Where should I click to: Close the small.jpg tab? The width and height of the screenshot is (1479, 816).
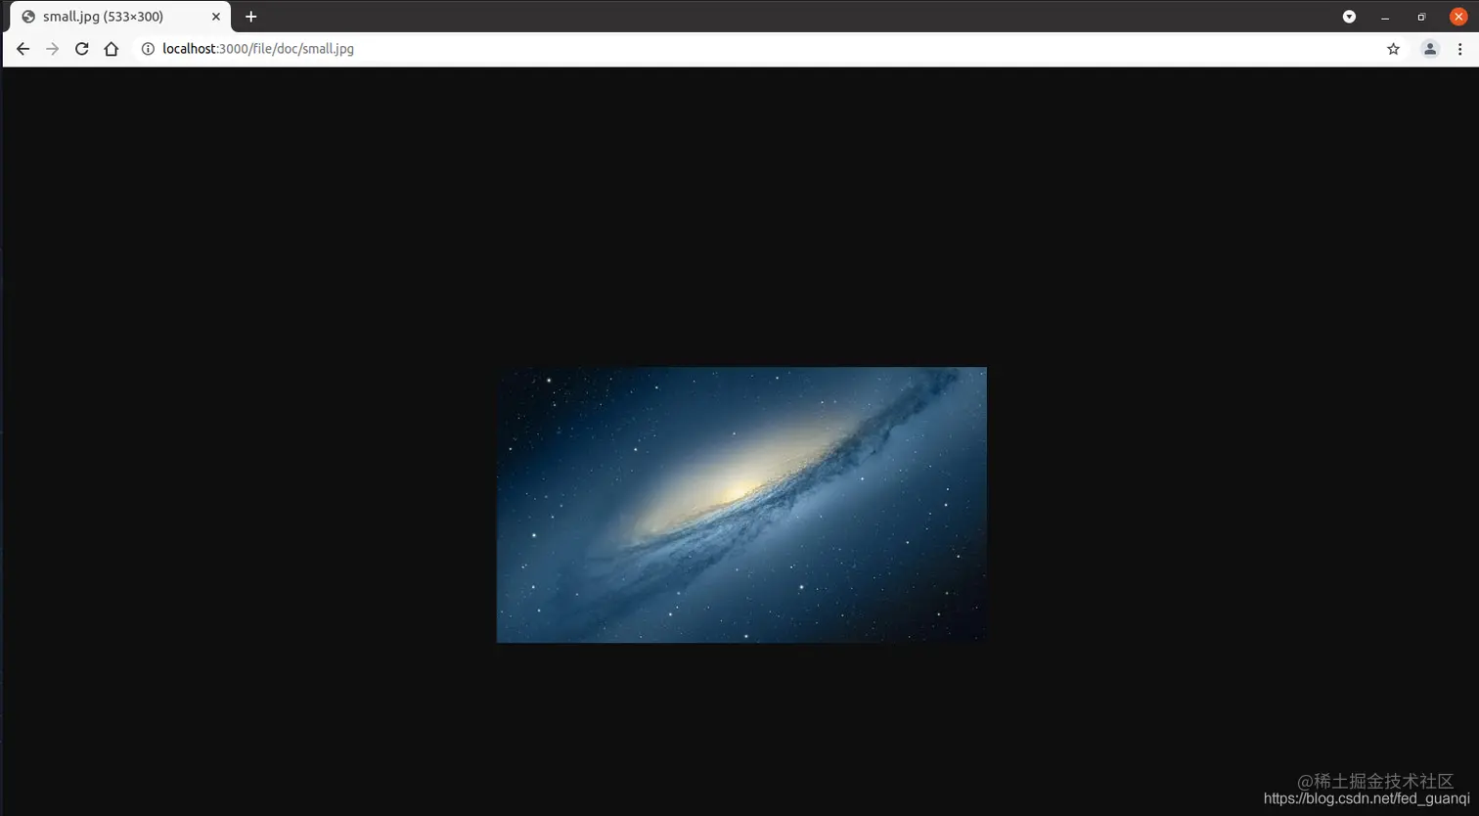click(x=216, y=17)
